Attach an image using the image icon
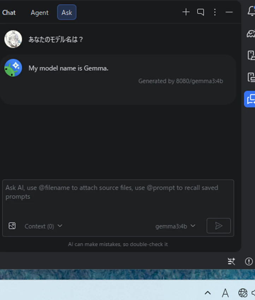The image size is (255, 300). [12, 226]
